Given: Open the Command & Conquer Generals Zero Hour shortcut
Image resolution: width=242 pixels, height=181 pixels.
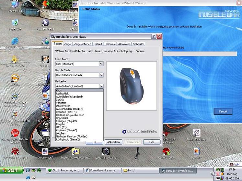Looking at the screenshot, I should (x=15, y=100).
